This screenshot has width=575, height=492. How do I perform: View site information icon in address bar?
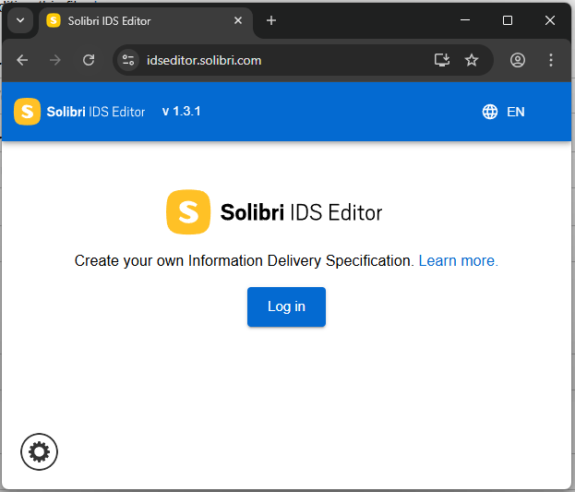[128, 60]
